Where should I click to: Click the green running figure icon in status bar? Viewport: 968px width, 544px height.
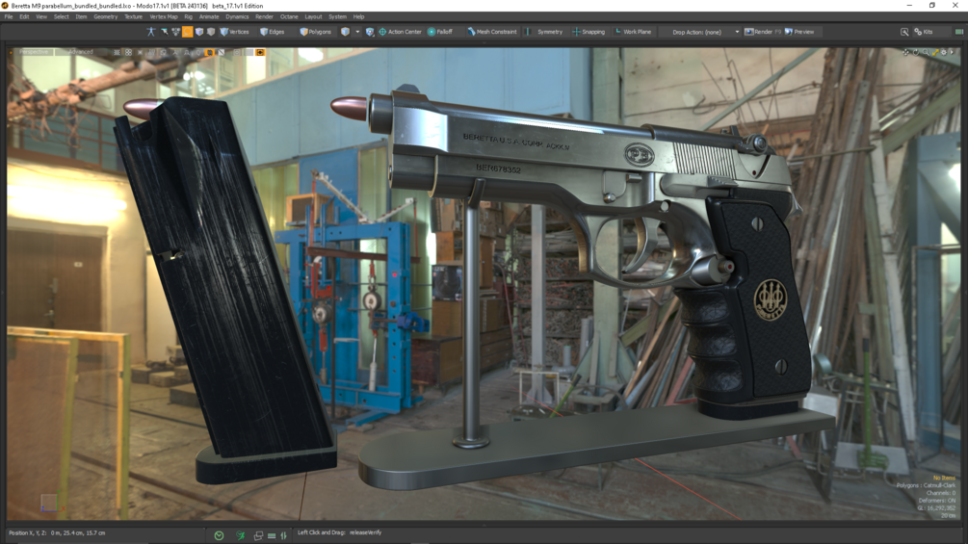240,535
